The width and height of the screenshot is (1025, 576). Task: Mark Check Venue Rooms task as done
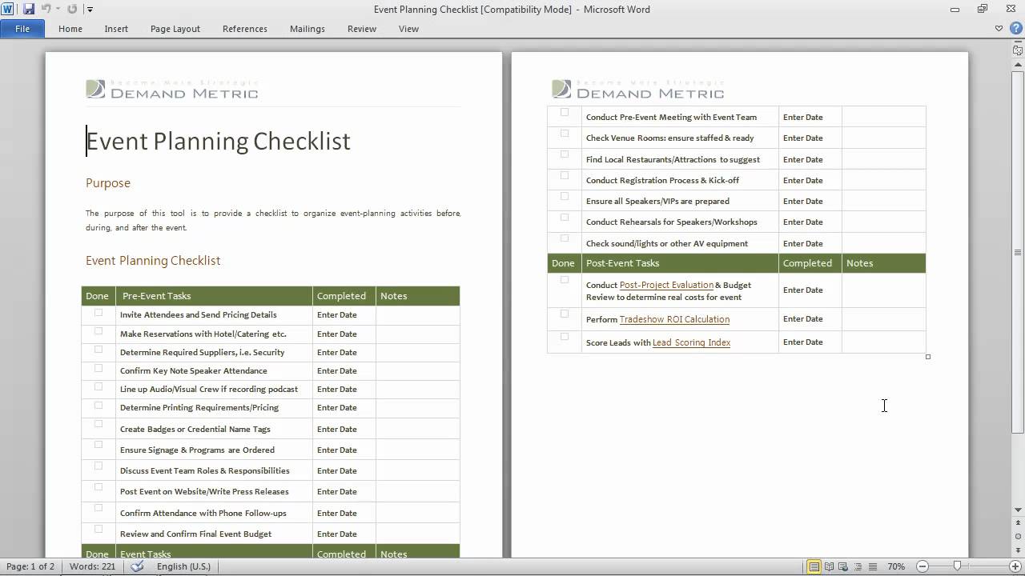(x=565, y=134)
